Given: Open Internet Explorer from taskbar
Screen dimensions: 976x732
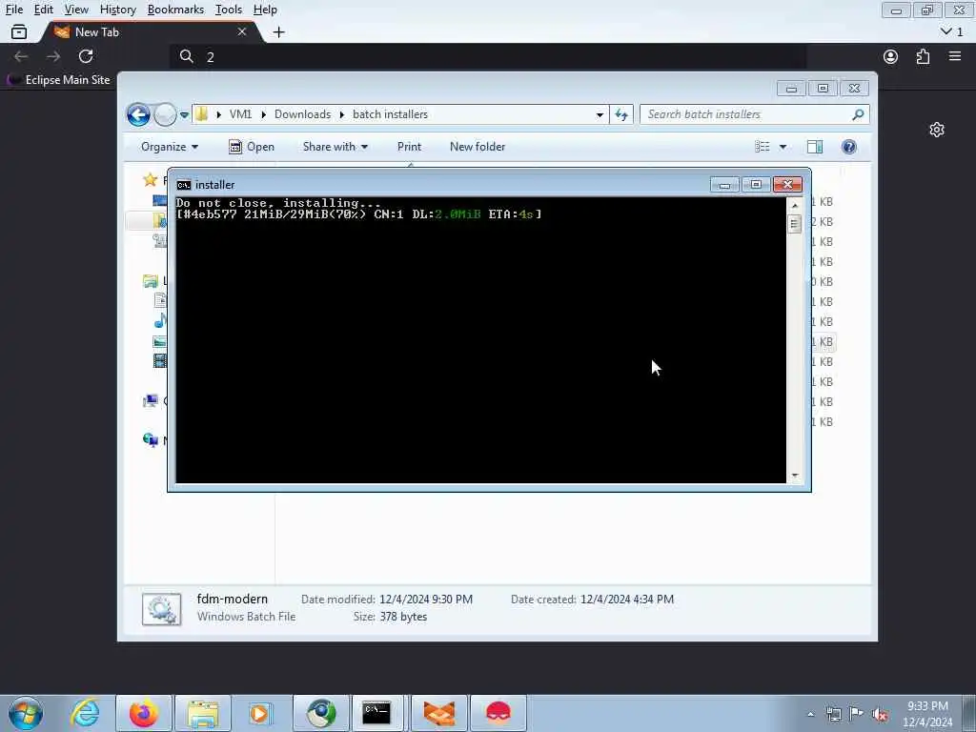Looking at the screenshot, I should [x=85, y=713].
